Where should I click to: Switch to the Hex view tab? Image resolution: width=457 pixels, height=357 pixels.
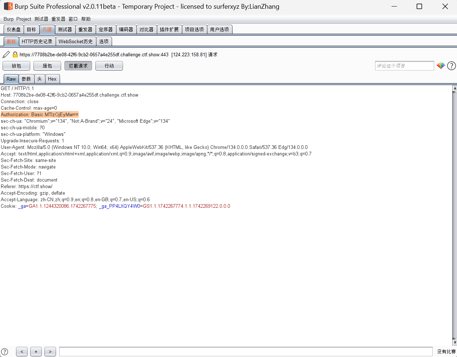coord(52,79)
